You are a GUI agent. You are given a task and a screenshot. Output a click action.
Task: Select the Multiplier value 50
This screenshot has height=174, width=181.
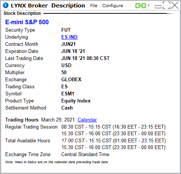(x=64, y=72)
